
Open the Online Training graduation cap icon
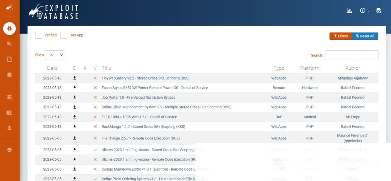(9, 150)
